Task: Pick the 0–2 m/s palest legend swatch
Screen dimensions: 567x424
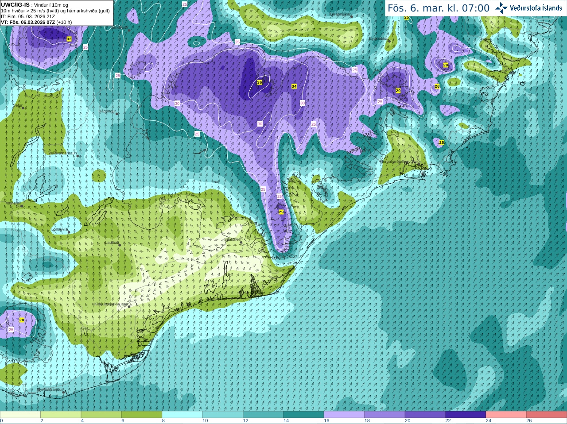Action: click(x=20, y=415)
